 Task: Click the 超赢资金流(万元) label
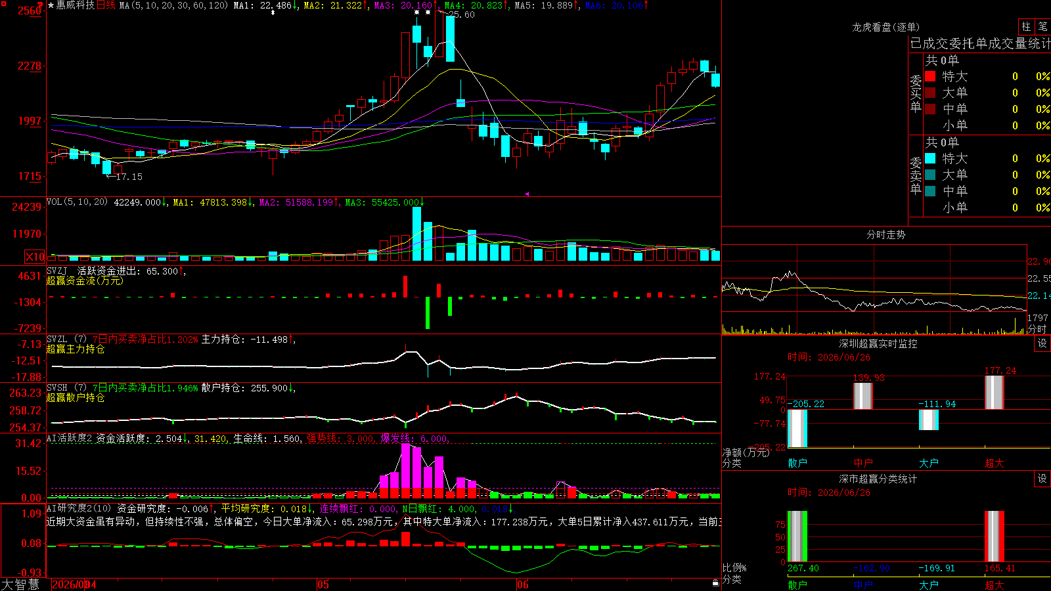coord(85,280)
